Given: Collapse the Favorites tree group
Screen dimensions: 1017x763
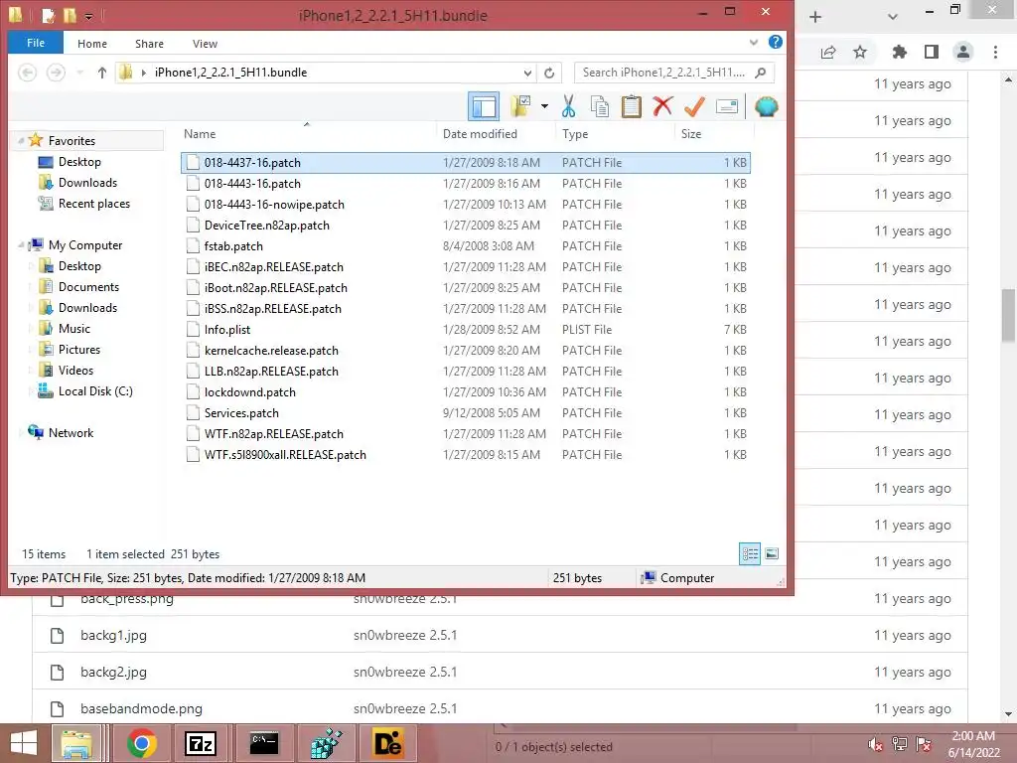Looking at the screenshot, I should [x=21, y=141].
